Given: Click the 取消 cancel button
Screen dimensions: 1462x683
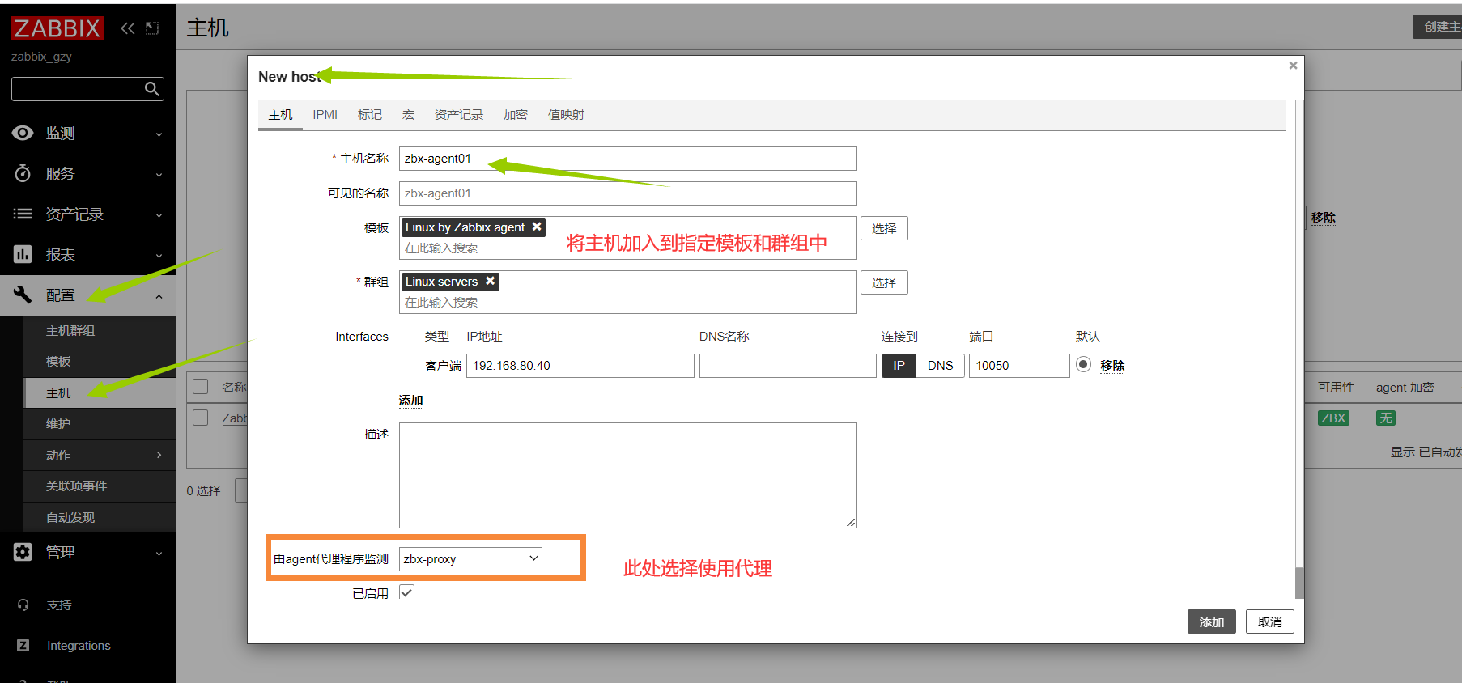Looking at the screenshot, I should tap(1269, 621).
